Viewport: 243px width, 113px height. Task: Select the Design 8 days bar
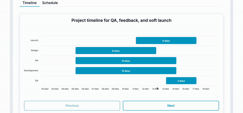[116, 50]
